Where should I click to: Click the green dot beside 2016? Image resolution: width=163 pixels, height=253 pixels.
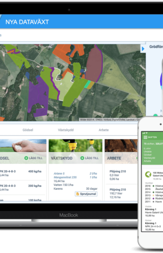153,186
